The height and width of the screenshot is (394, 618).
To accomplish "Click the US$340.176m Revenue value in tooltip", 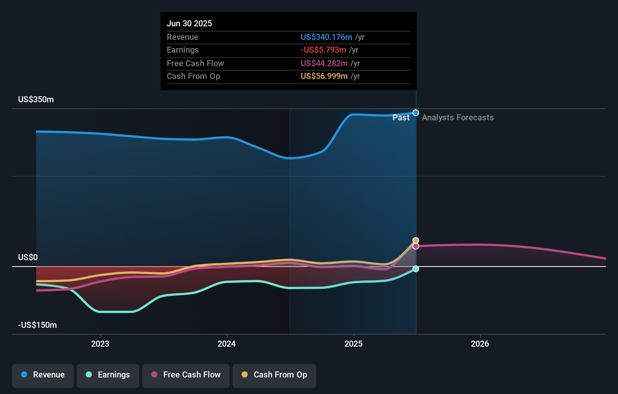I will coord(326,37).
